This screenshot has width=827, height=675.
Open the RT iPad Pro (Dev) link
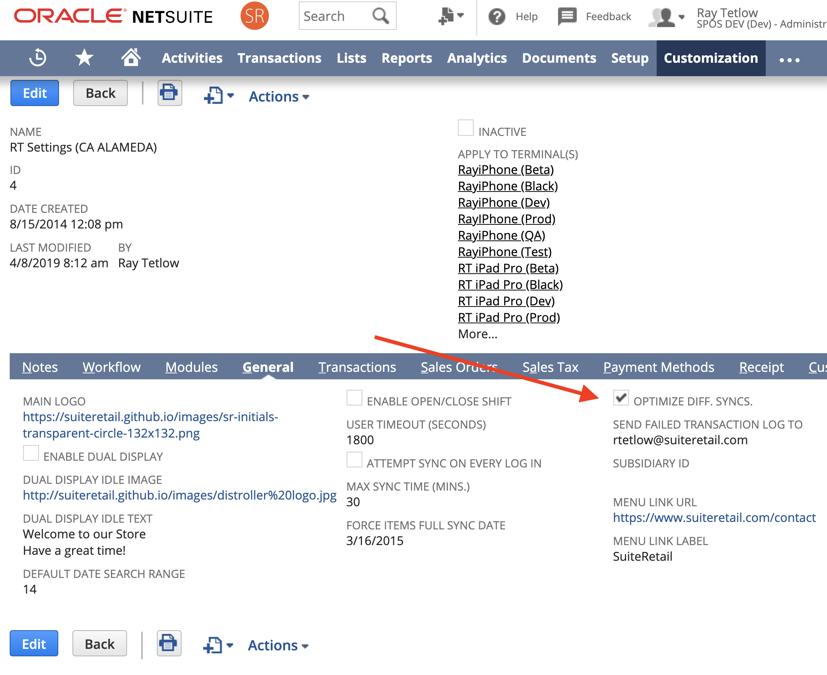[506, 301]
